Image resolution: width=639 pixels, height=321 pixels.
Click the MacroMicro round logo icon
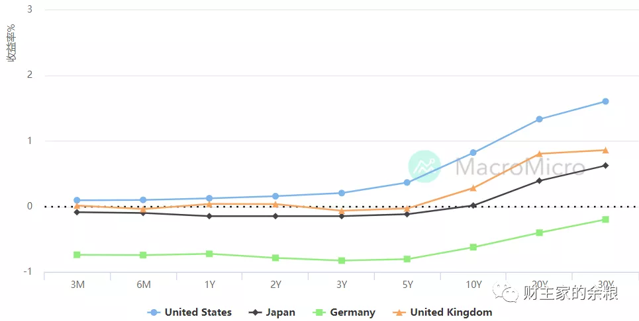point(424,166)
